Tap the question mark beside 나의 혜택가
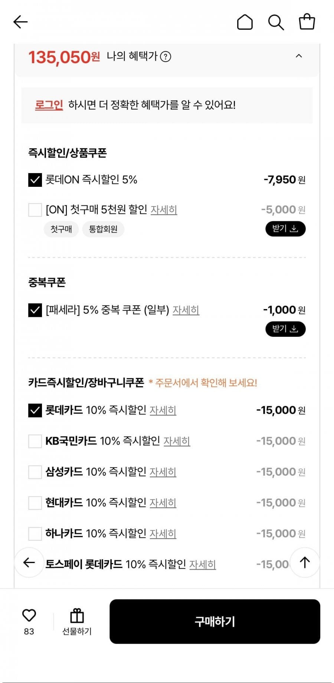This screenshot has height=683, width=334. point(166,57)
